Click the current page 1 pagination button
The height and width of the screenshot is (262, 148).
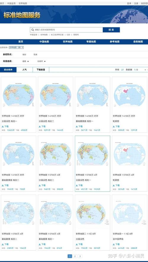70,256
